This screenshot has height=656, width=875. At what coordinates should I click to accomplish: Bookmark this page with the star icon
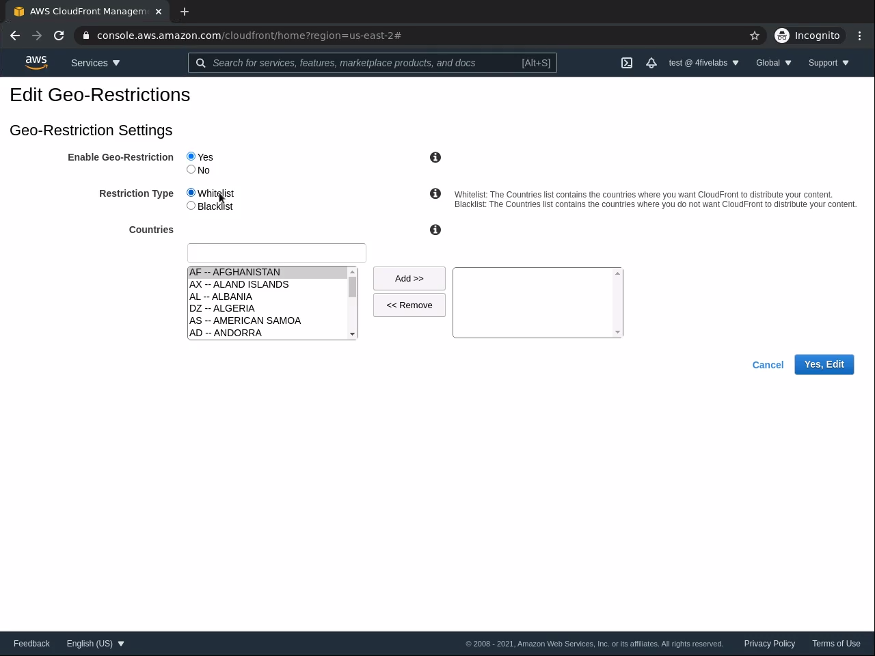[x=755, y=36]
